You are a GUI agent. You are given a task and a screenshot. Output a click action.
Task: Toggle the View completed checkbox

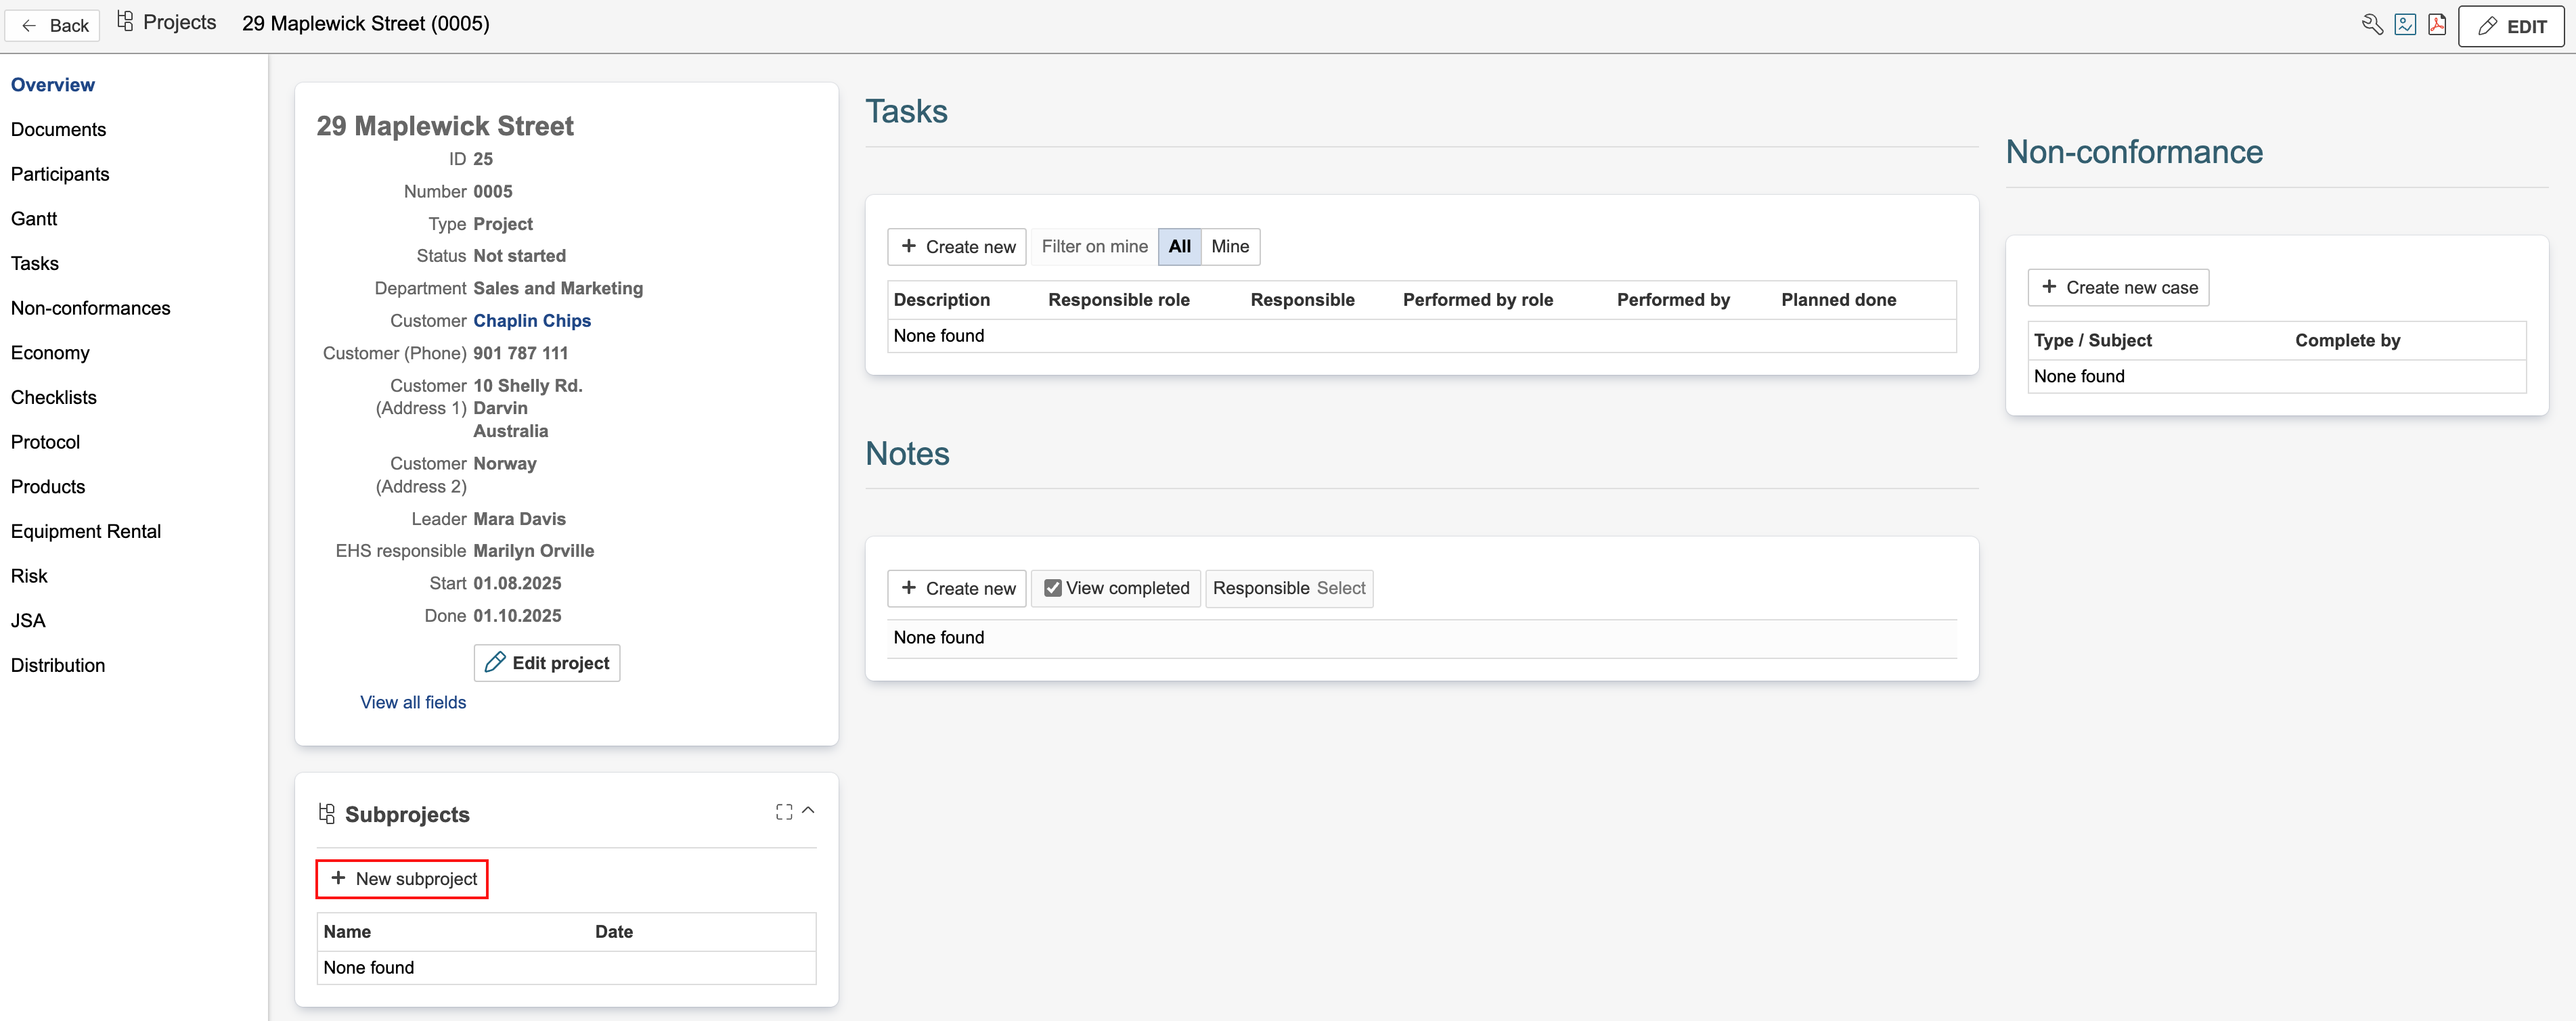pos(1053,588)
